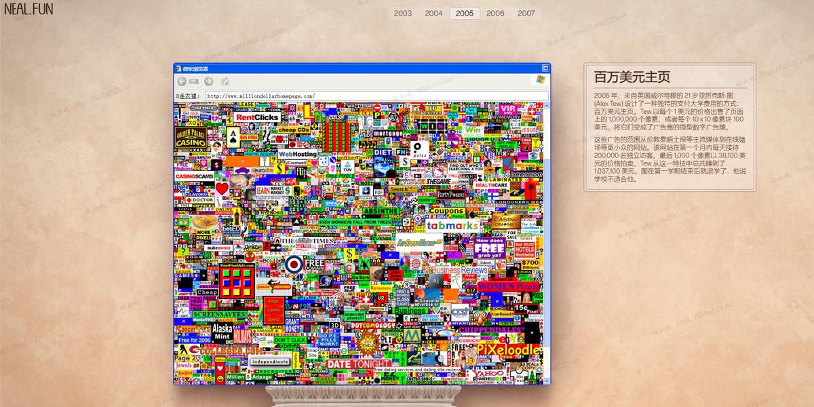Click the NEAL.FUN logo link
Viewport: 814px width, 407px height.
(28, 9)
